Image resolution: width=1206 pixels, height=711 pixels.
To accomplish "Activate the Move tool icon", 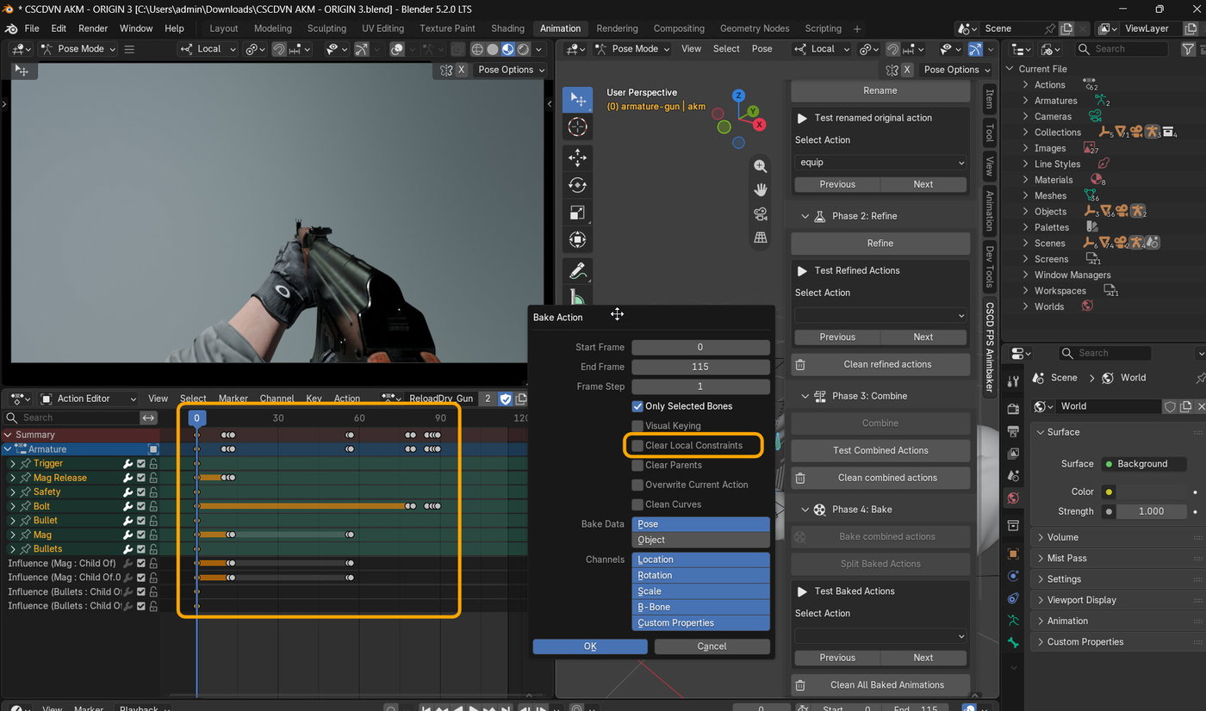I will click(x=577, y=158).
